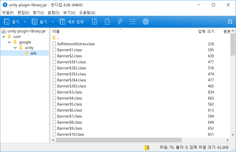Image resolution: width=236 pixels, height=152 pixels.
Task: Click the list view options icon
Action: pyautogui.click(x=133, y=22)
